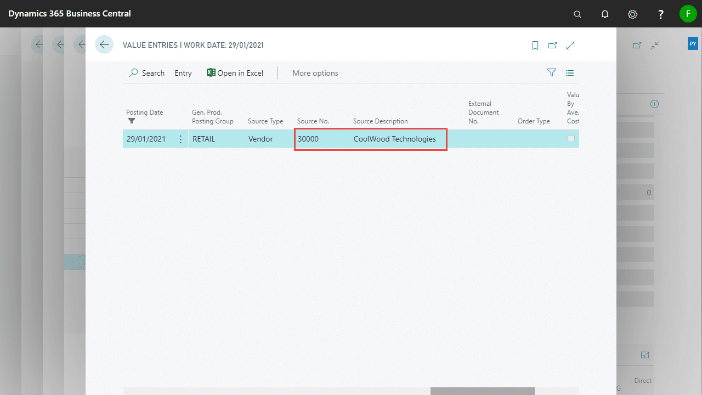Expand the Value Entries page fullscreen
The height and width of the screenshot is (395, 702).
pos(570,46)
